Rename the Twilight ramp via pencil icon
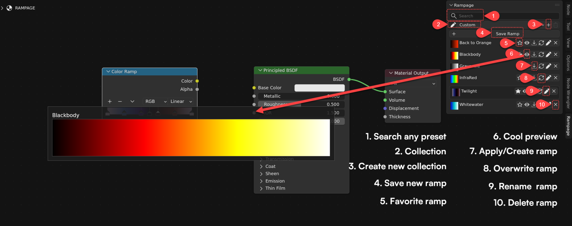Viewport: 572px width, 226px height. [546, 91]
